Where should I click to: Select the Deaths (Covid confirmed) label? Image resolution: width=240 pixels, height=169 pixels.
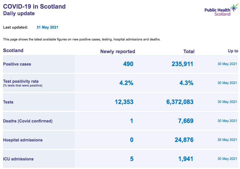coord(28,121)
